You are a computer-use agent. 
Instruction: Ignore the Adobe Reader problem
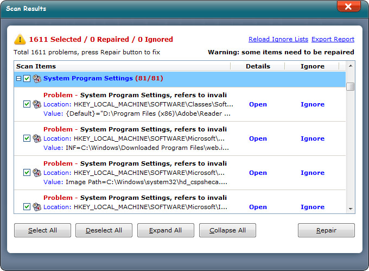pos(313,104)
